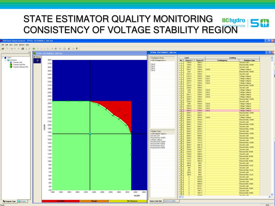Click the green refresh arrows icon
The width and height of the screenshot is (275, 206).
[x=34, y=49]
